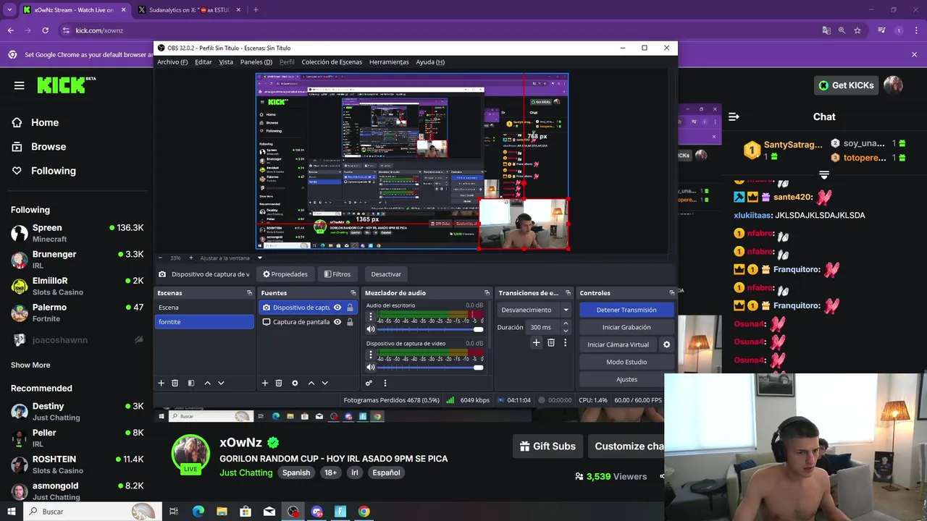Click Iniciar Grabación button
The width and height of the screenshot is (927, 521).
tap(626, 327)
